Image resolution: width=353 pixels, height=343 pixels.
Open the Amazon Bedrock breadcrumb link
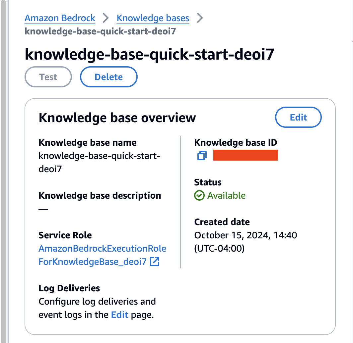pos(60,18)
